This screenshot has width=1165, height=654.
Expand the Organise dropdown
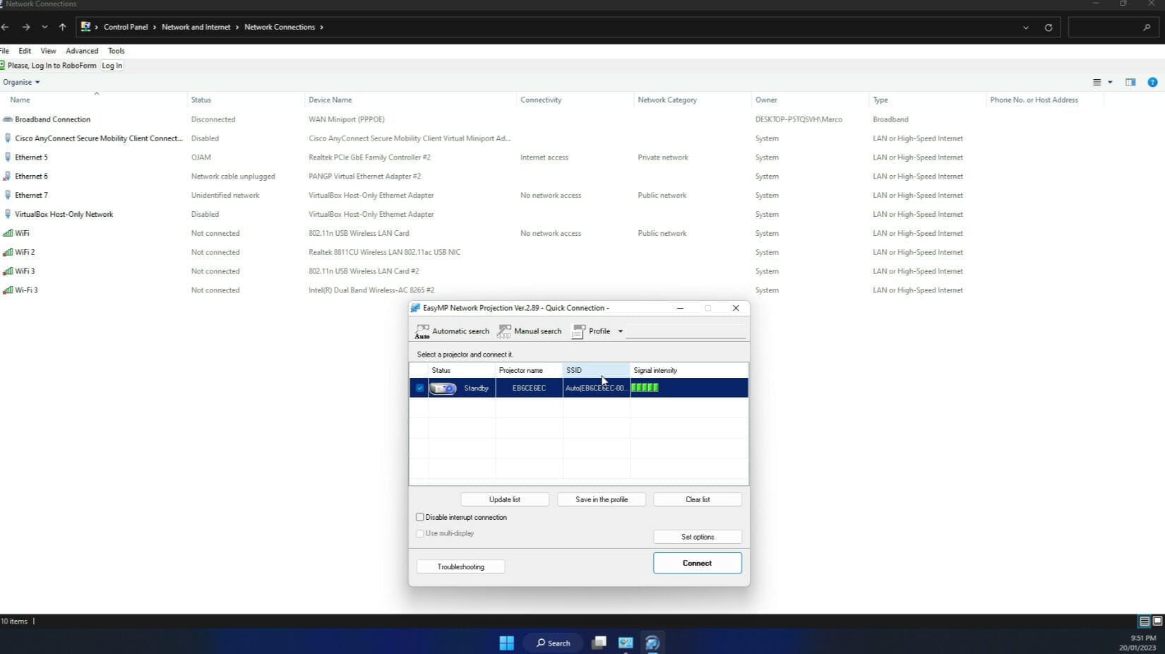coord(20,82)
